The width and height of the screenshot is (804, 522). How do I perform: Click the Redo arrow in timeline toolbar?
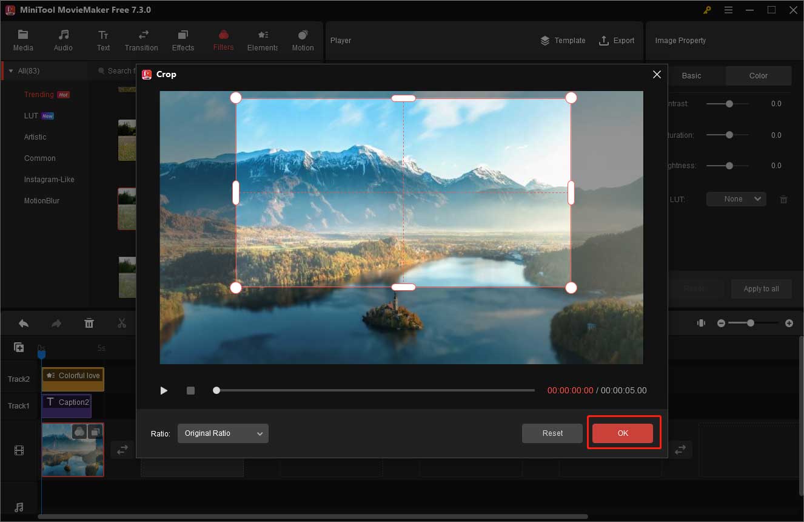pos(56,324)
